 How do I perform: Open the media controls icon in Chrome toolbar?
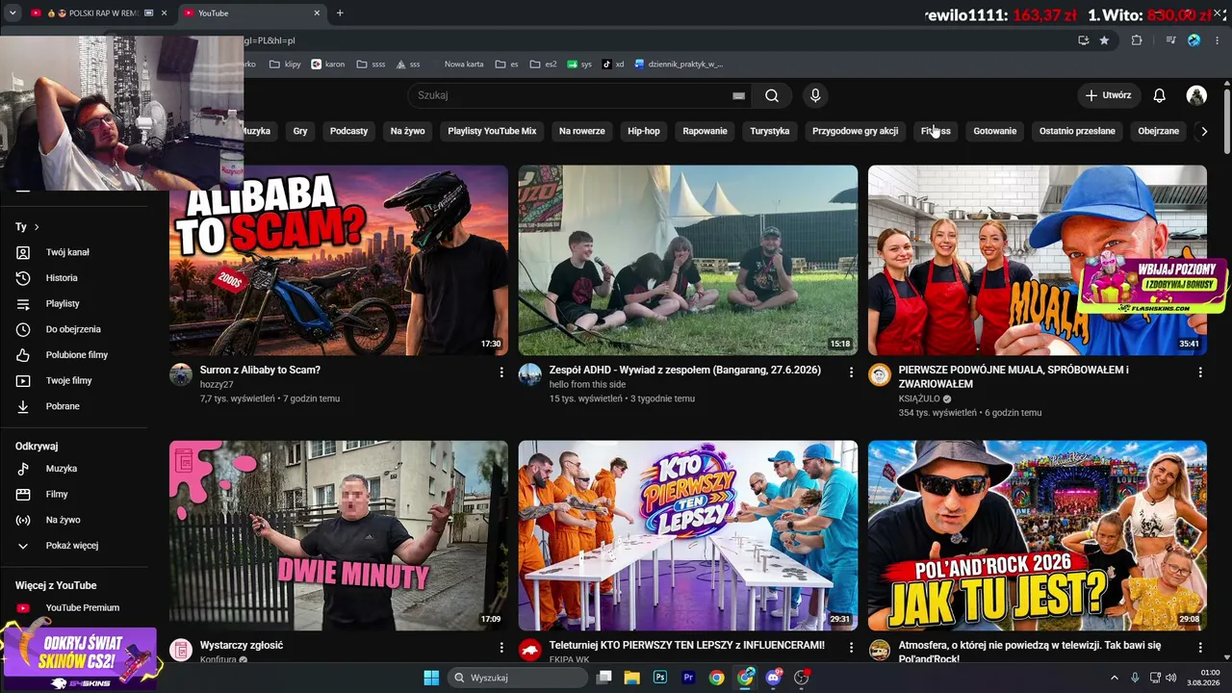[1170, 40]
